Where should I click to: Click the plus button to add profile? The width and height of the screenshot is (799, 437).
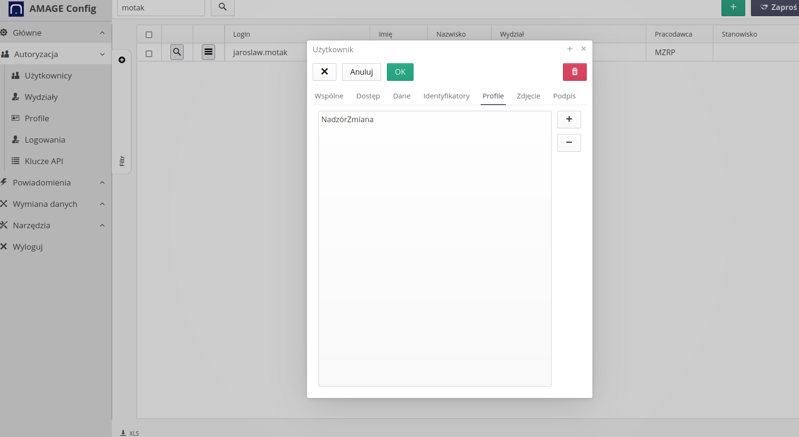click(x=569, y=119)
